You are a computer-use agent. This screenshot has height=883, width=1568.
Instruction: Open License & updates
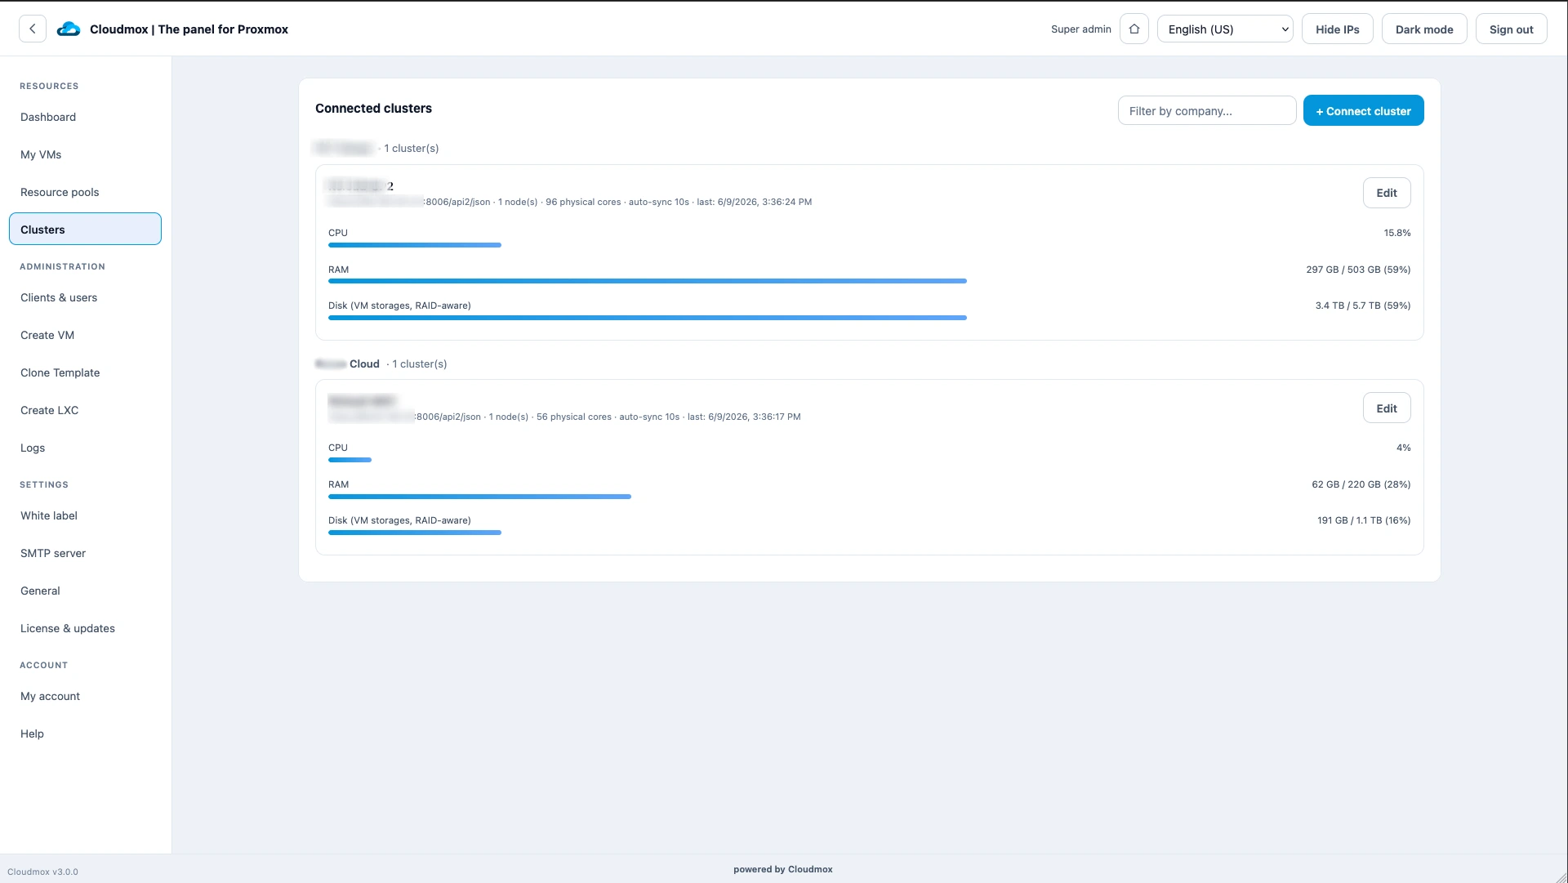point(85,628)
